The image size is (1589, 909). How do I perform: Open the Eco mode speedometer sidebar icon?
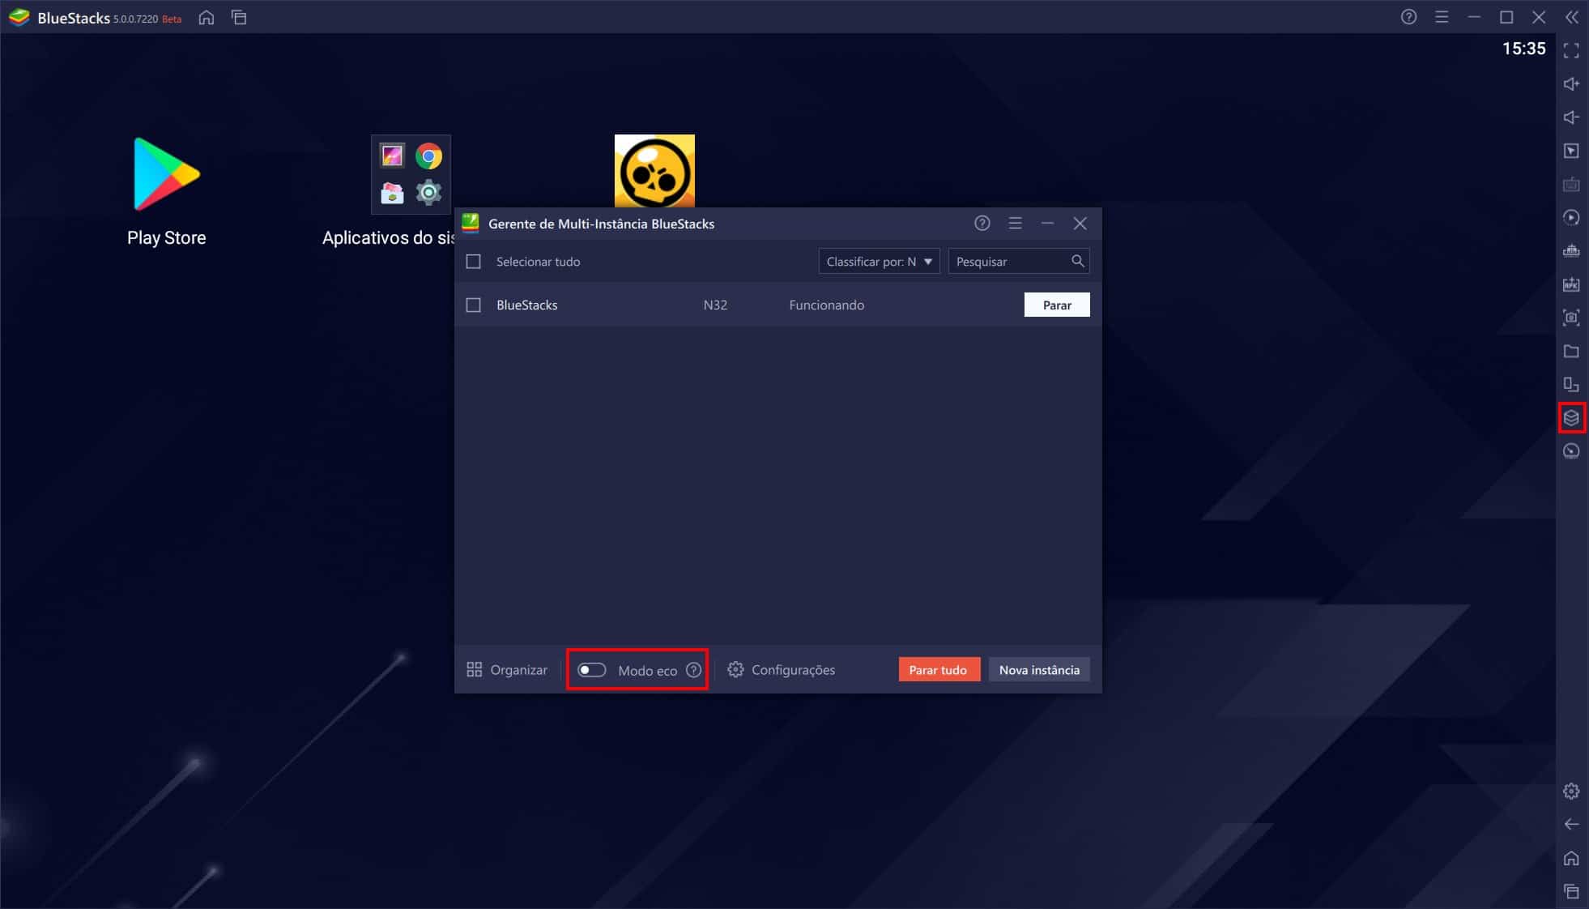(x=1571, y=451)
